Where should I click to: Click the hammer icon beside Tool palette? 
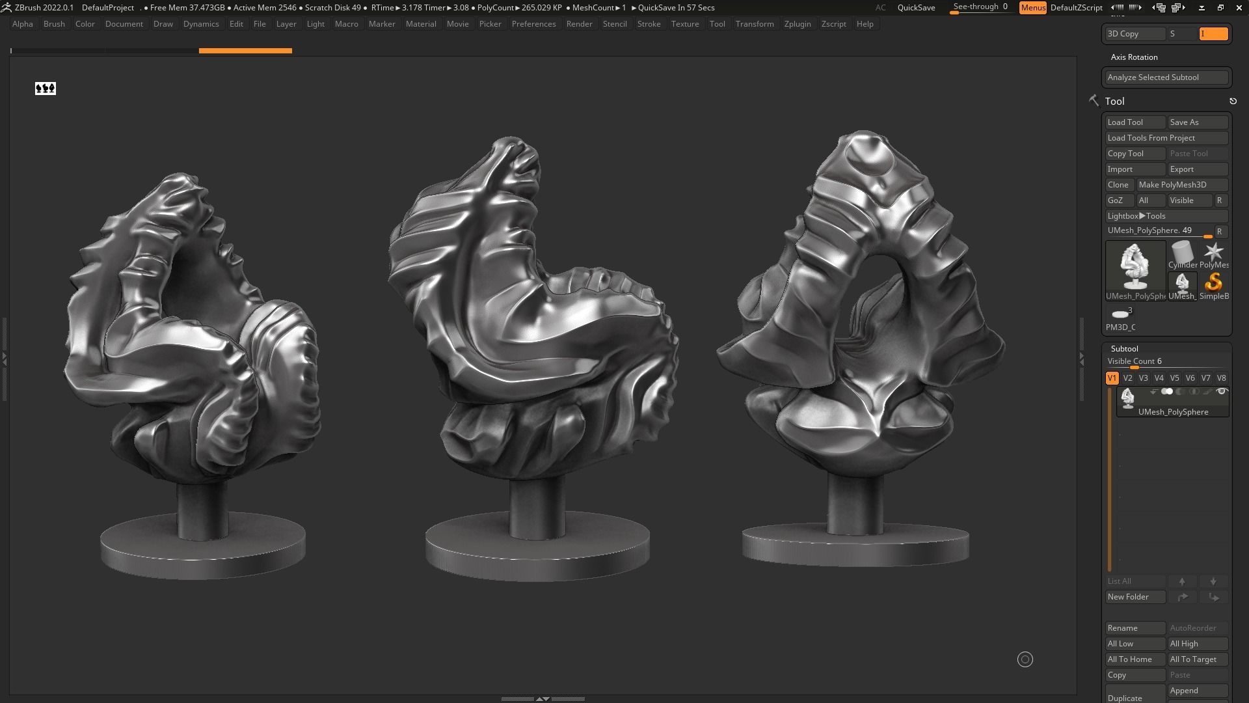pos(1094,100)
